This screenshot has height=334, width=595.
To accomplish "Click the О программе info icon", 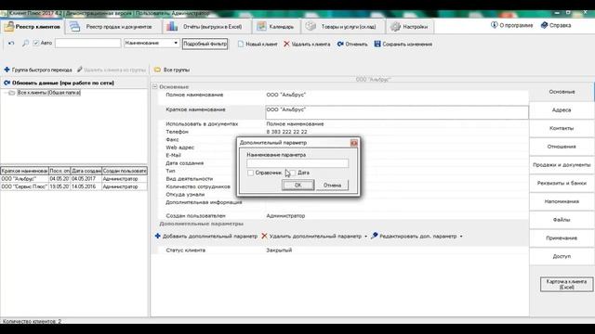I will tap(494, 25).
